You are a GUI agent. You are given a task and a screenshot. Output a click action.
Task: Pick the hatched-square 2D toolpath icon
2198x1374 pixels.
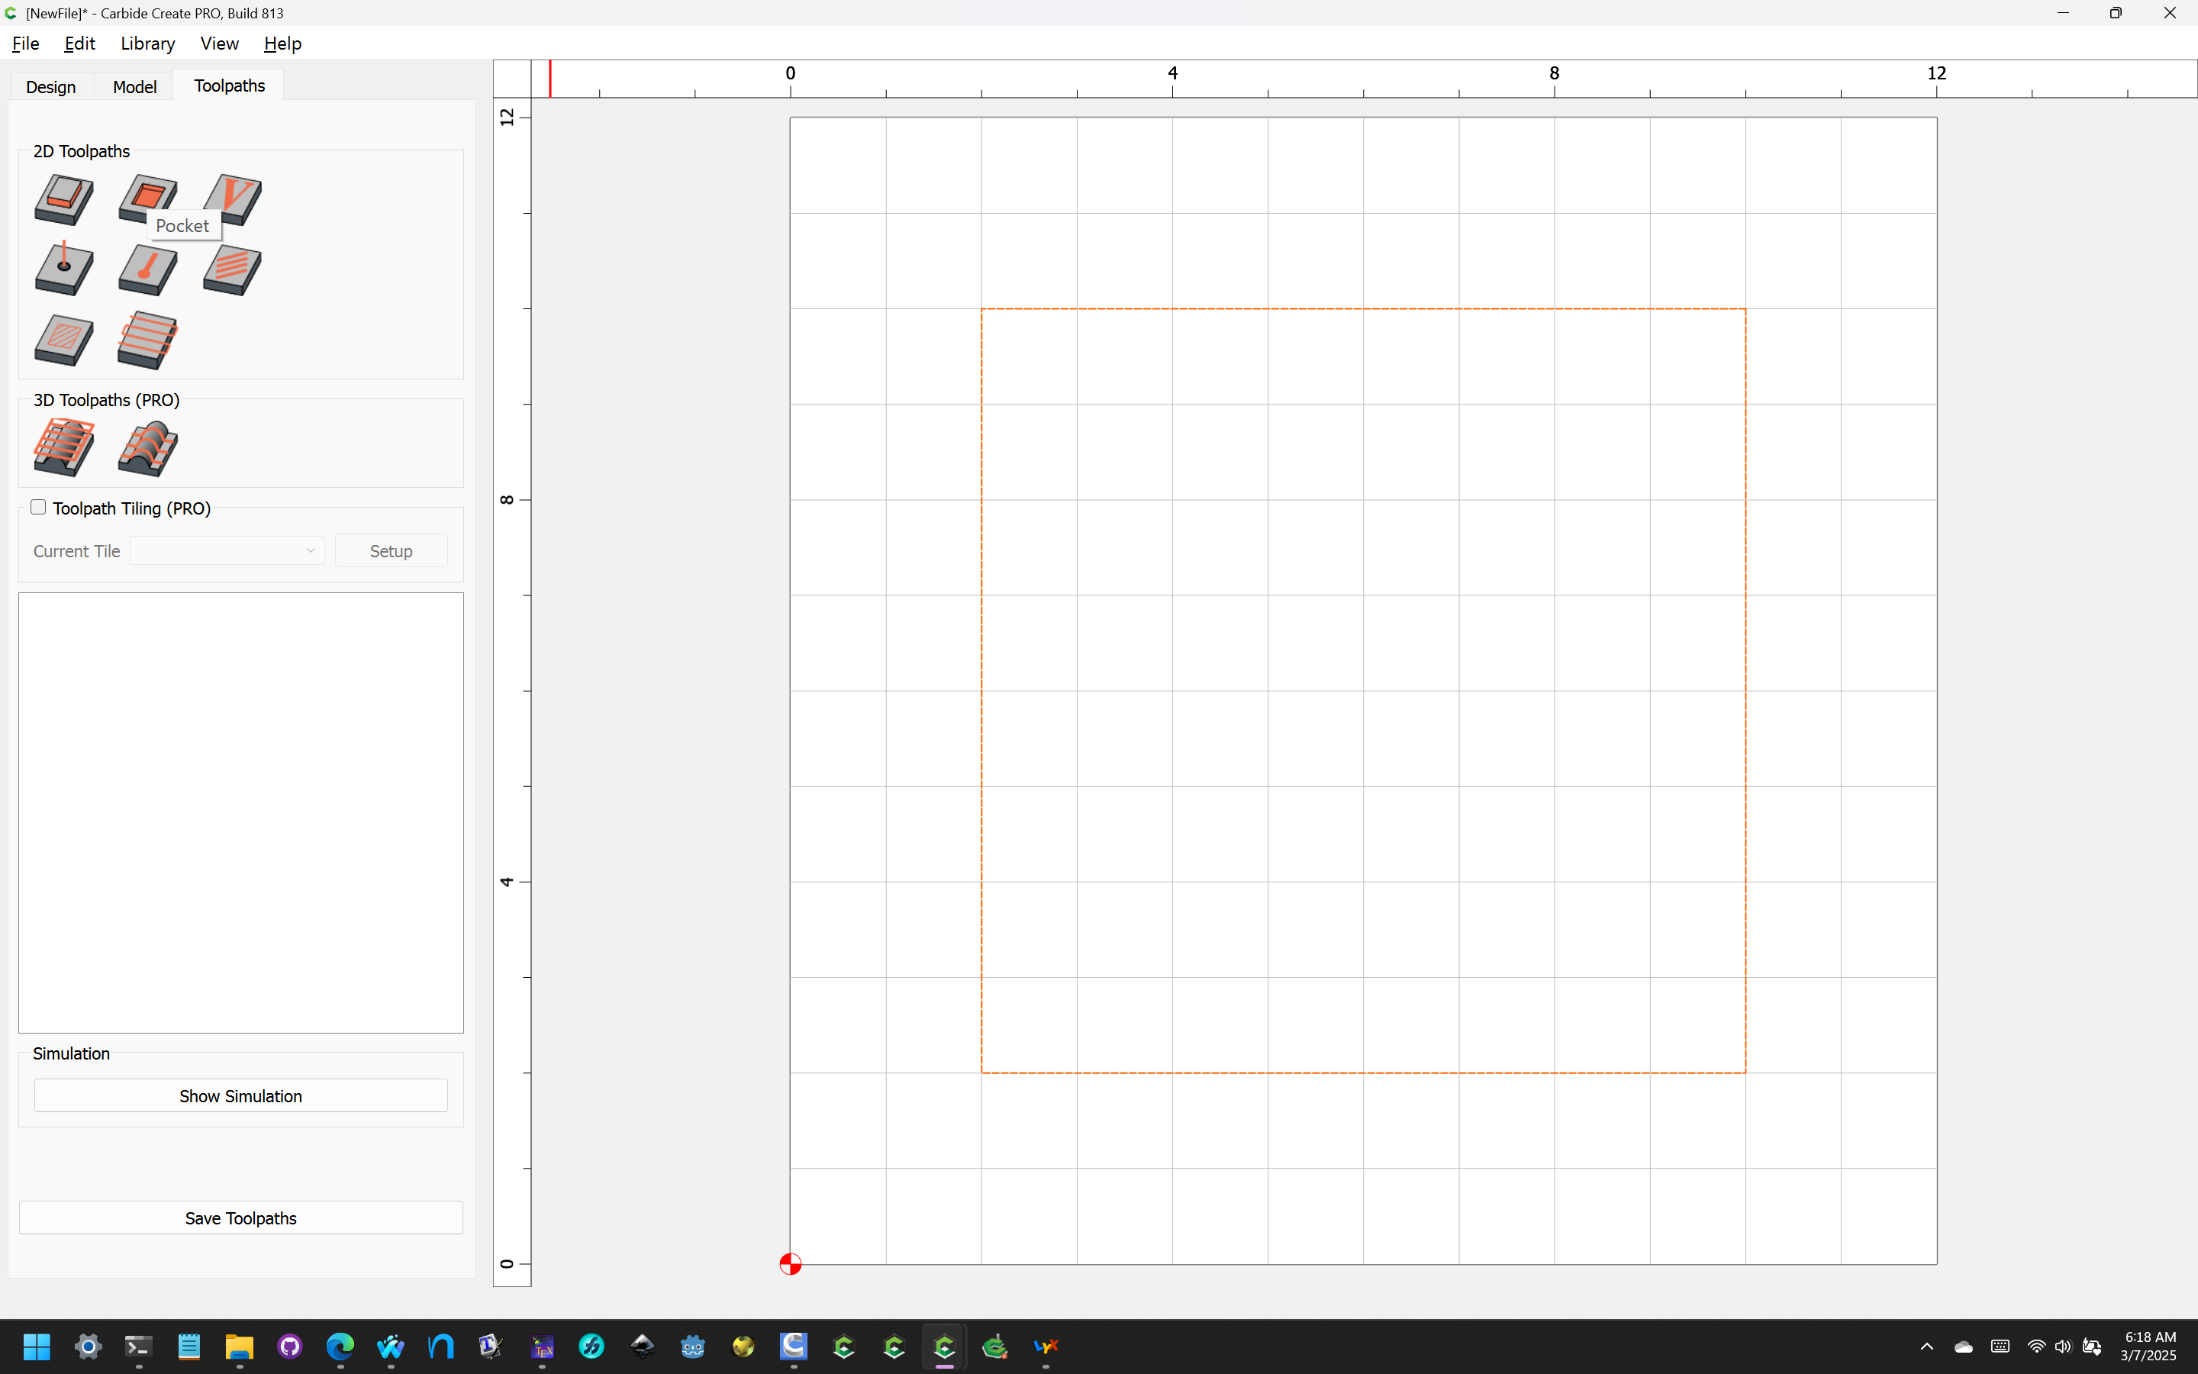pos(63,340)
